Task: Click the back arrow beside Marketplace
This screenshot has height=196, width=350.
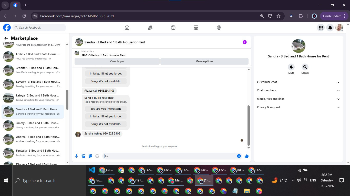Action: pyautogui.click(x=6, y=38)
